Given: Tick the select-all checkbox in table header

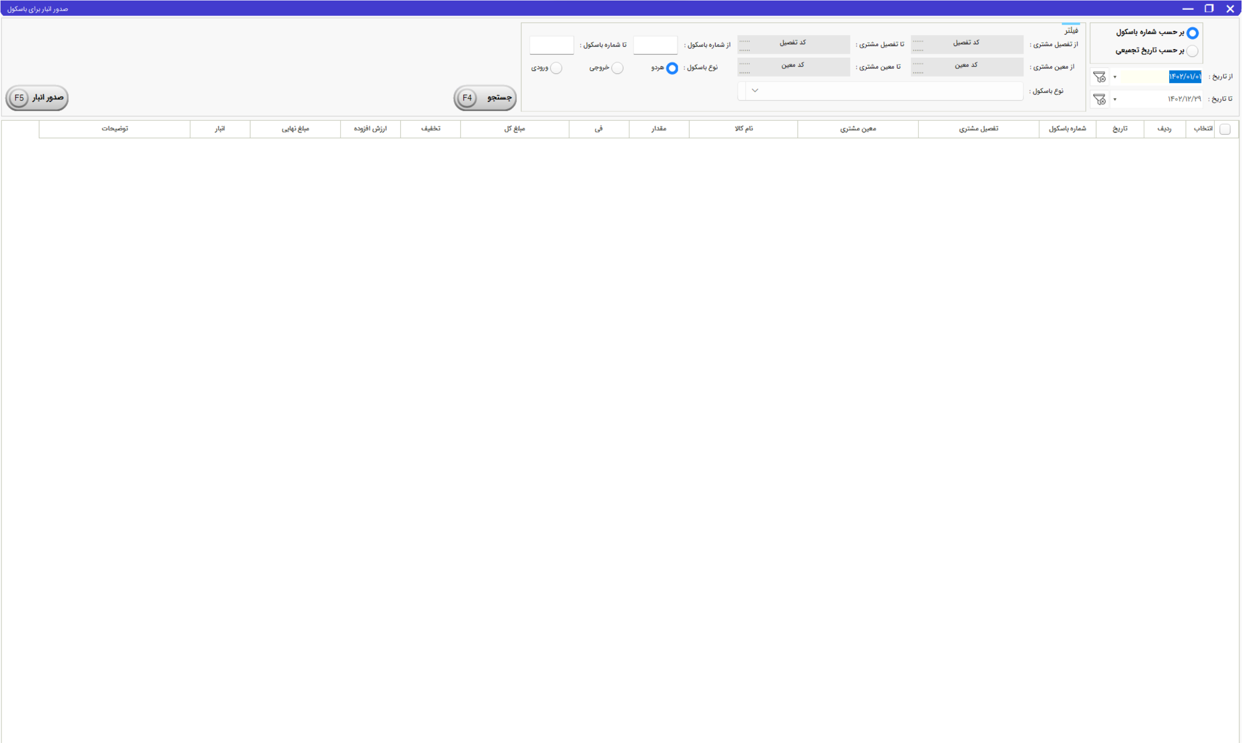Looking at the screenshot, I should (1225, 129).
